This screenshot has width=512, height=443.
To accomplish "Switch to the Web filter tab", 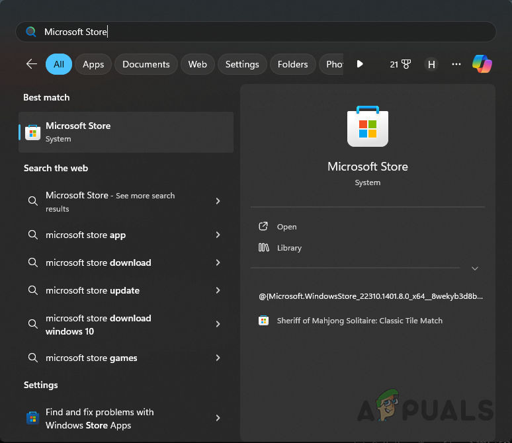I will click(x=198, y=64).
